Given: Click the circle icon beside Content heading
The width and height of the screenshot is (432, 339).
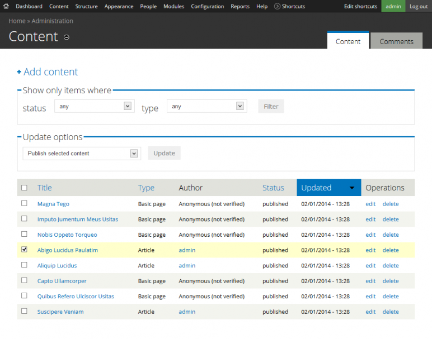Looking at the screenshot, I should pos(67,37).
